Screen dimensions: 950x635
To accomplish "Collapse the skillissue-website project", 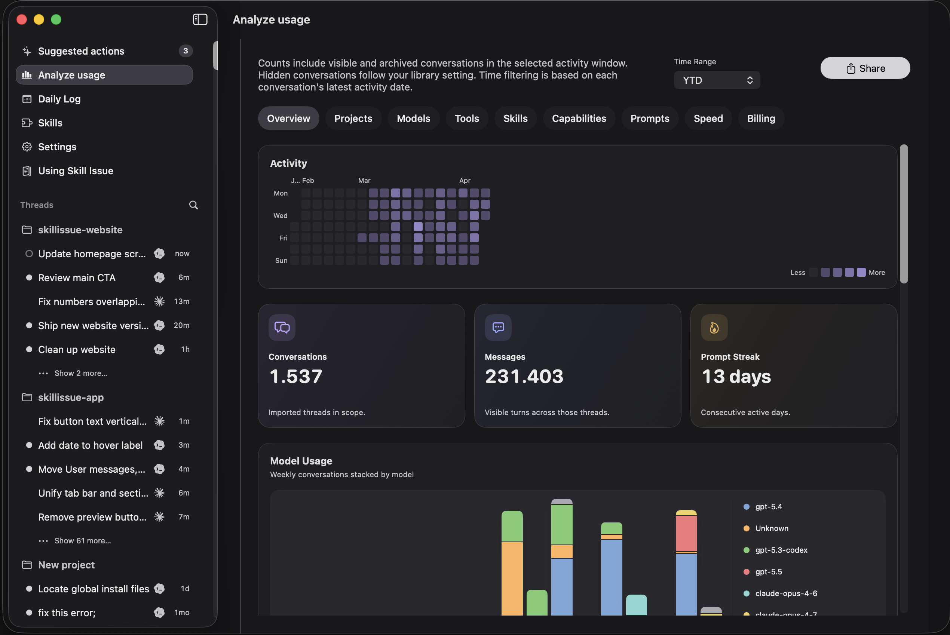I will pyautogui.click(x=80, y=230).
